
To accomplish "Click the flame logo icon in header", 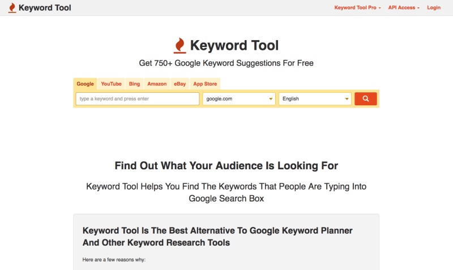I will [x=12, y=8].
